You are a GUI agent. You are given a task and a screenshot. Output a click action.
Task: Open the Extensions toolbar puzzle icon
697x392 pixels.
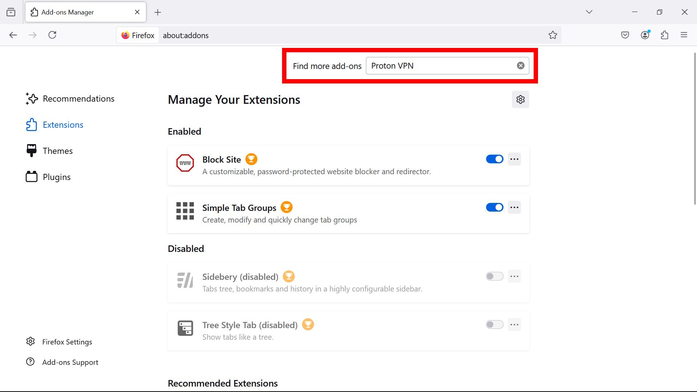(665, 35)
